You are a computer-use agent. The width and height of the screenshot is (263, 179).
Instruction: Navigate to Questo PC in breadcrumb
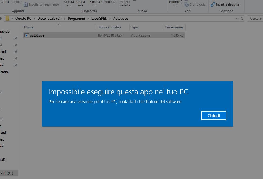tap(23, 19)
